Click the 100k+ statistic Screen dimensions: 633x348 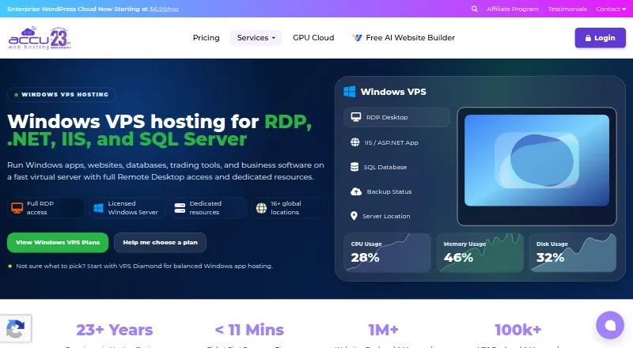pyautogui.click(x=518, y=330)
